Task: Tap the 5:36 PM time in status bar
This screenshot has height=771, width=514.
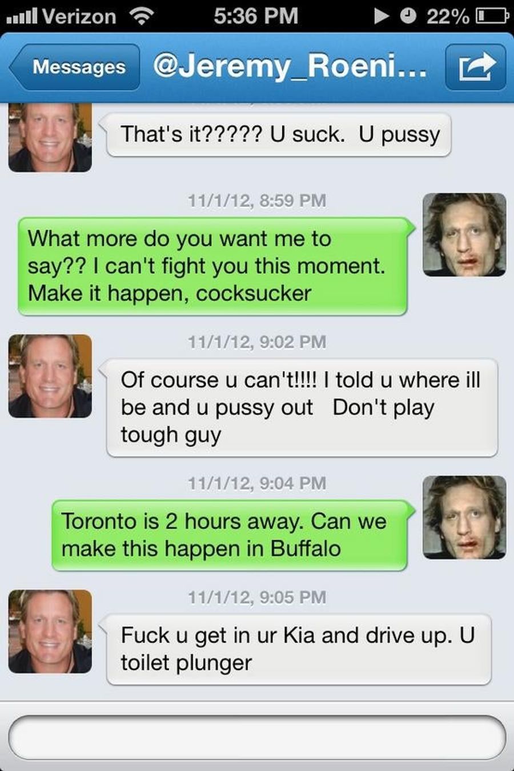Action: [256, 16]
